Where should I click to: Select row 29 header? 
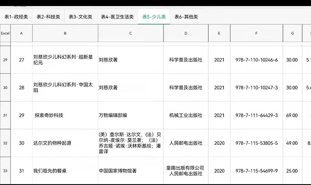pos(6,60)
